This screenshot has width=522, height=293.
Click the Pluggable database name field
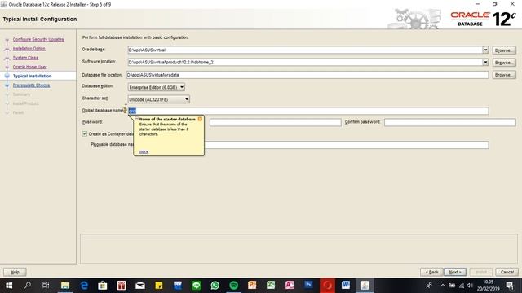click(x=347, y=145)
